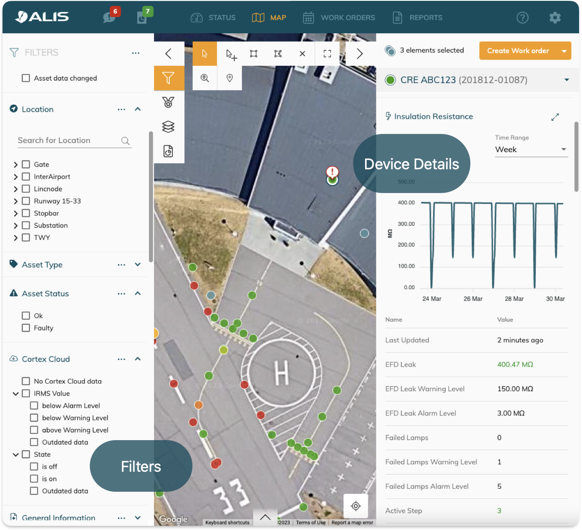582x530 pixels.
Task: Click the add-to-selection cursor tool
Action: (x=231, y=54)
